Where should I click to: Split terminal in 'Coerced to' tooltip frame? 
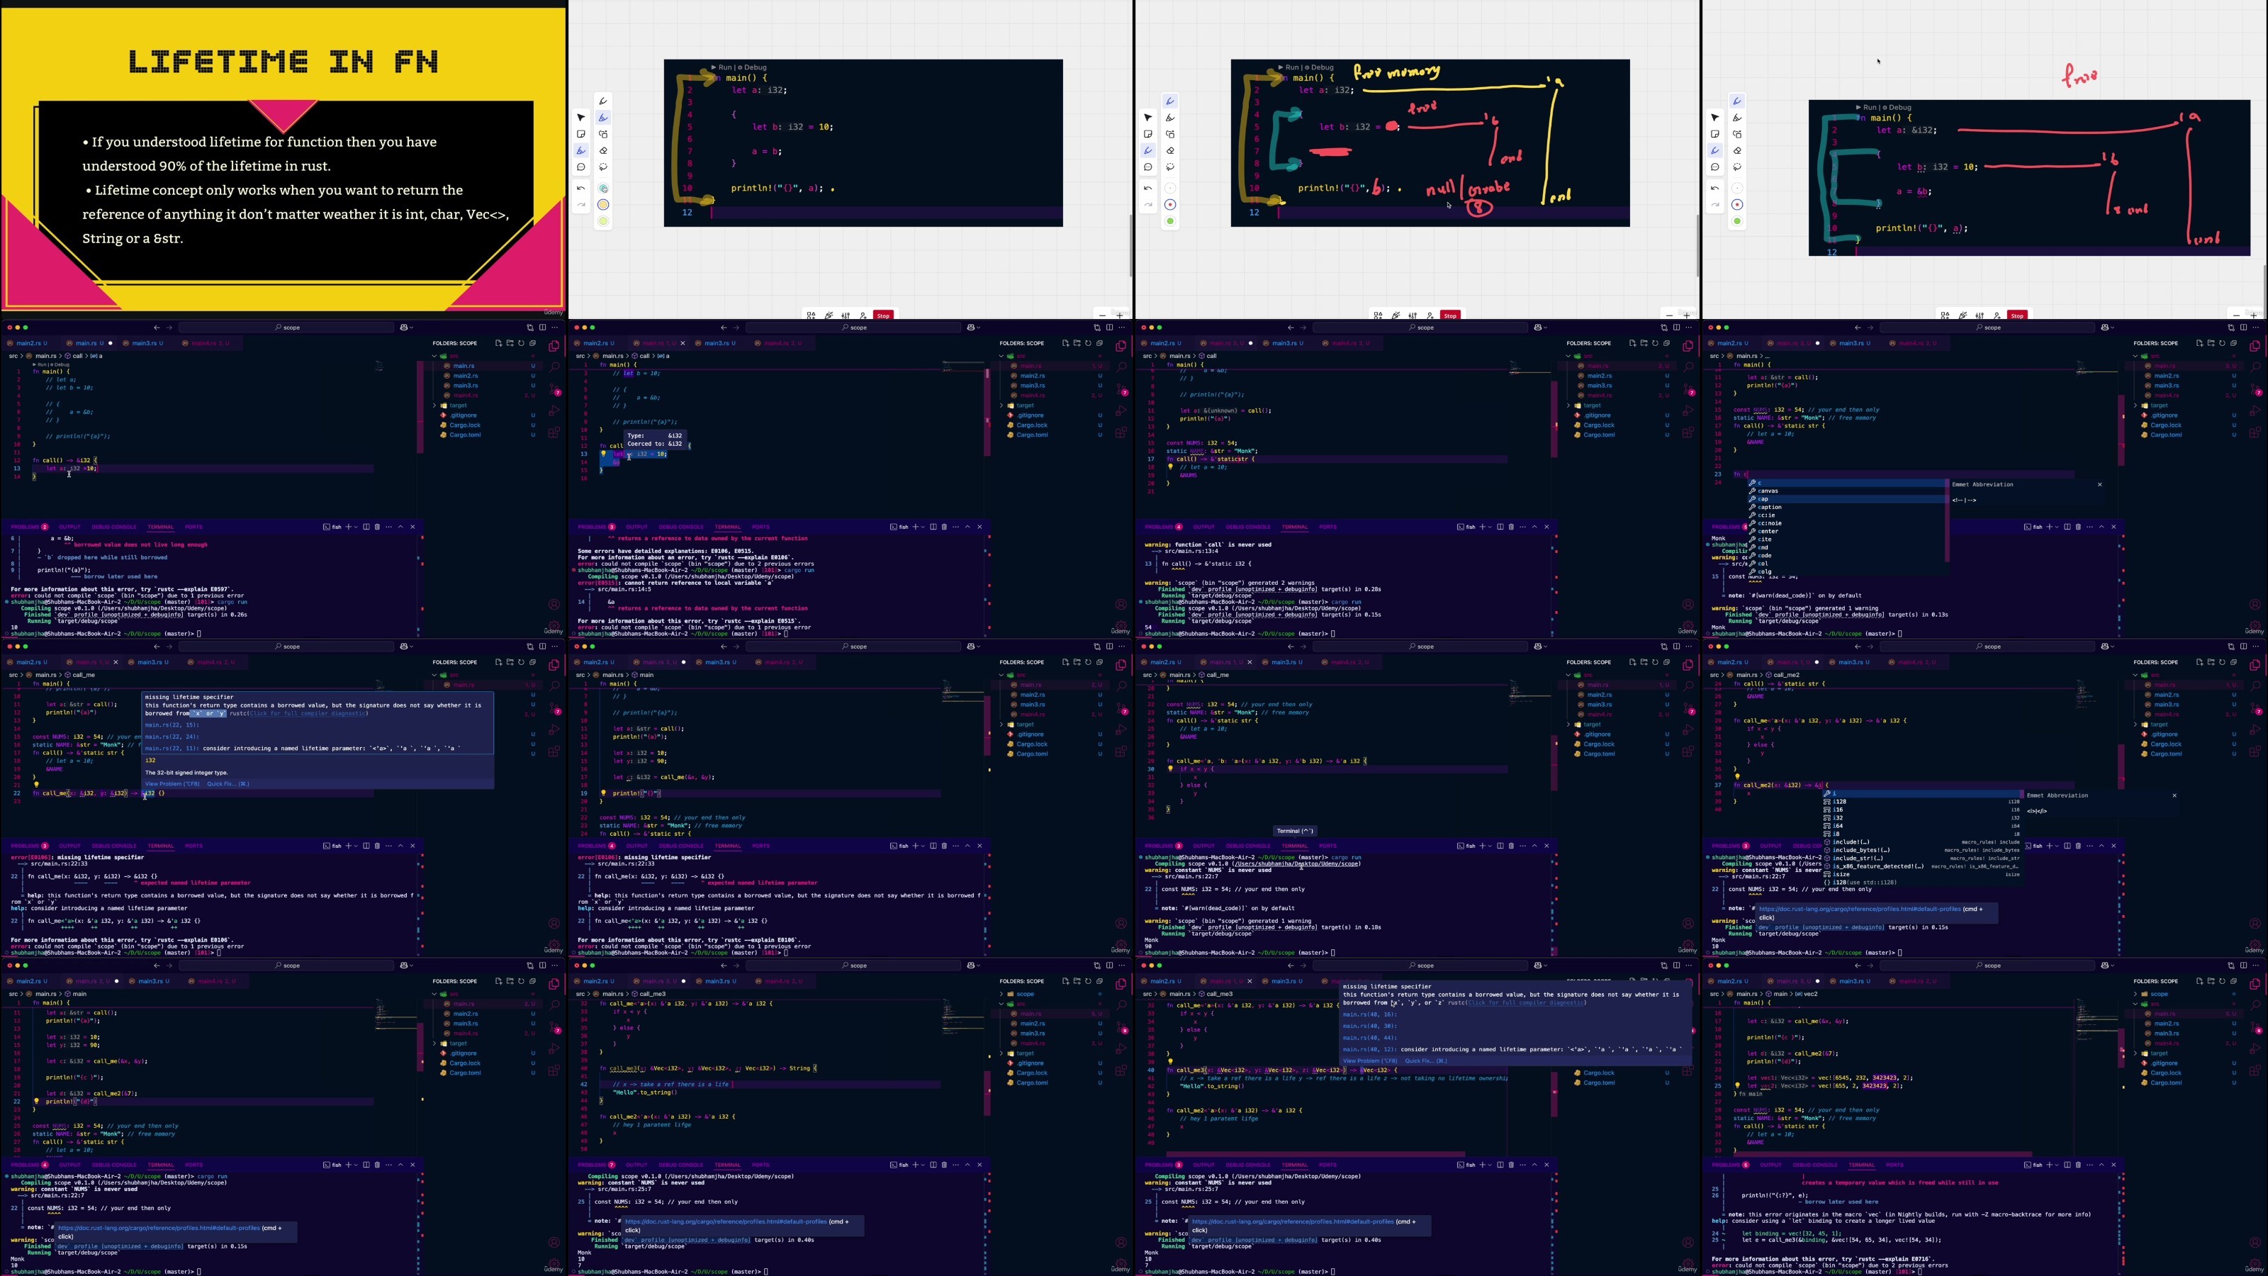click(933, 527)
